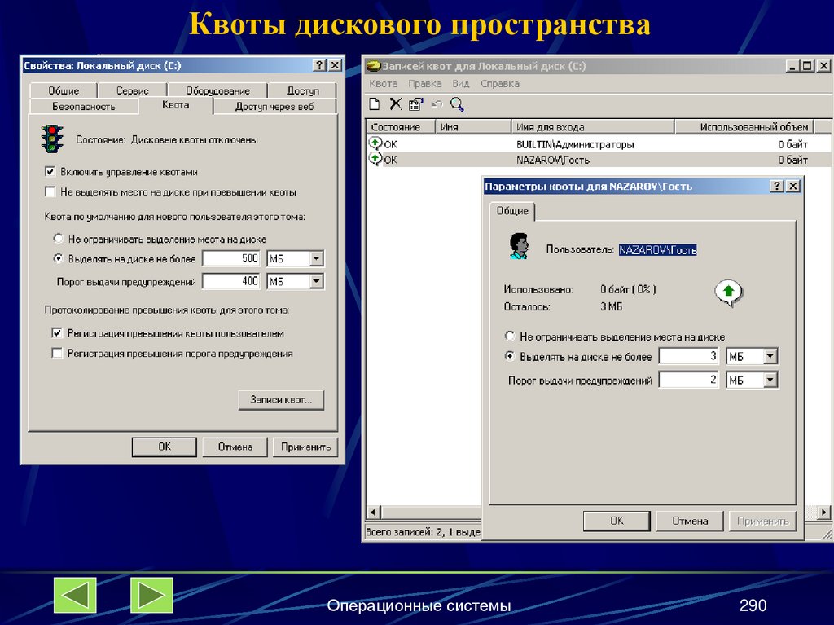Screen dimensions: 834x625
Task: Sort by the 'Имя для входа' column header
Action: coord(593,126)
